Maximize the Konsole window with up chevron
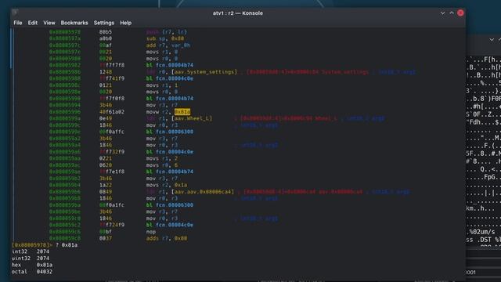The width and height of the screenshot is (501, 282). (x=452, y=13)
